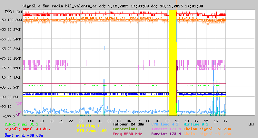Click the graph title 'Signál a šum radia bil_valenta_ac'
The image size is (258, 138).
(60, 6)
